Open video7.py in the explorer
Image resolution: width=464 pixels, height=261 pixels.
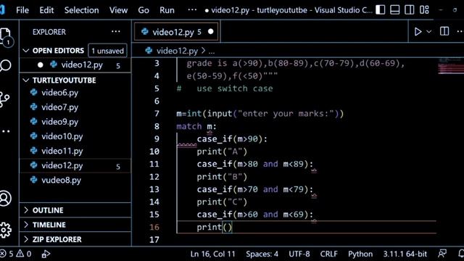click(75, 107)
